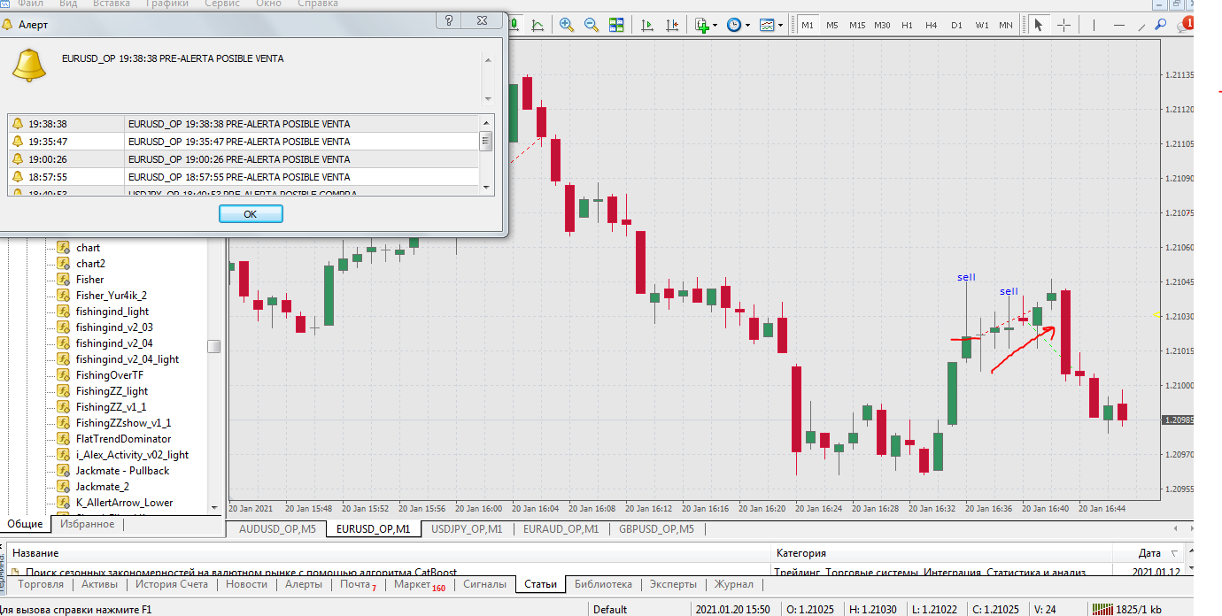Image resolution: width=1222 pixels, height=616 pixels.
Task: Toggle the chart auto-scroll icon
Action: tap(647, 25)
